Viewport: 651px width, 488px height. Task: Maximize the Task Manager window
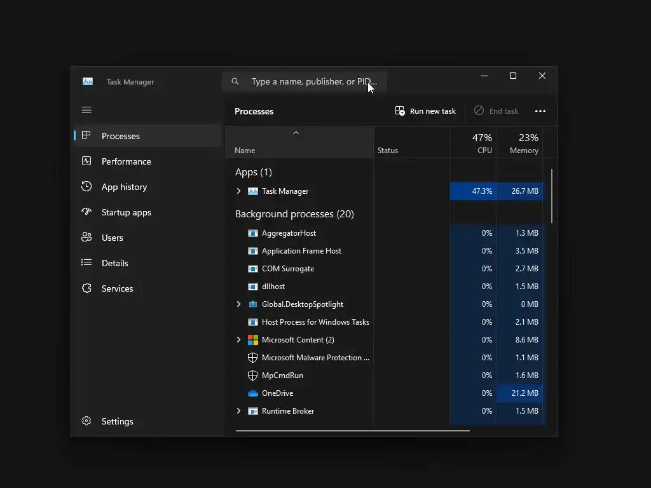coord(513,76)
